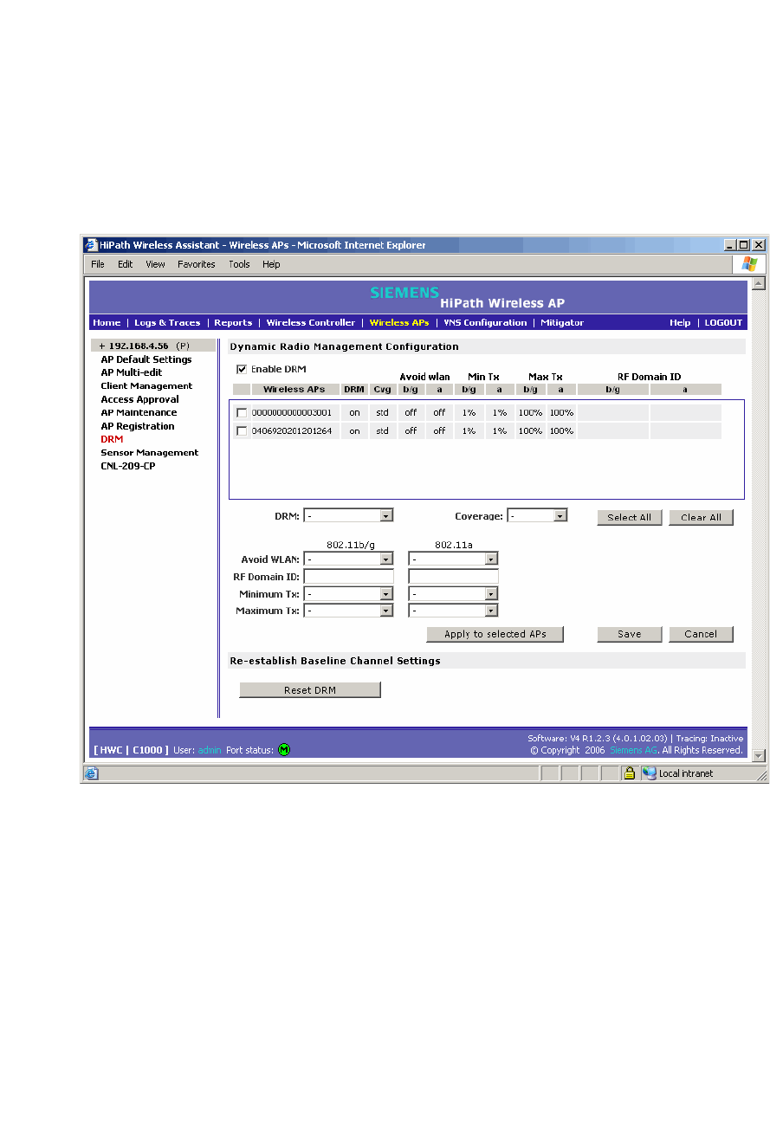This screenshot has width=770, height=1138.
Task: Click the page scrollbar down arrow
Action: pyautogui.click(x=760, y=756)
